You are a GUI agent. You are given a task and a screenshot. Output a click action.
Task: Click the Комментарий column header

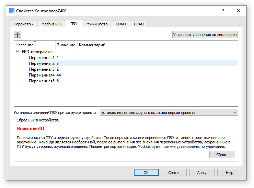(92, 45)
